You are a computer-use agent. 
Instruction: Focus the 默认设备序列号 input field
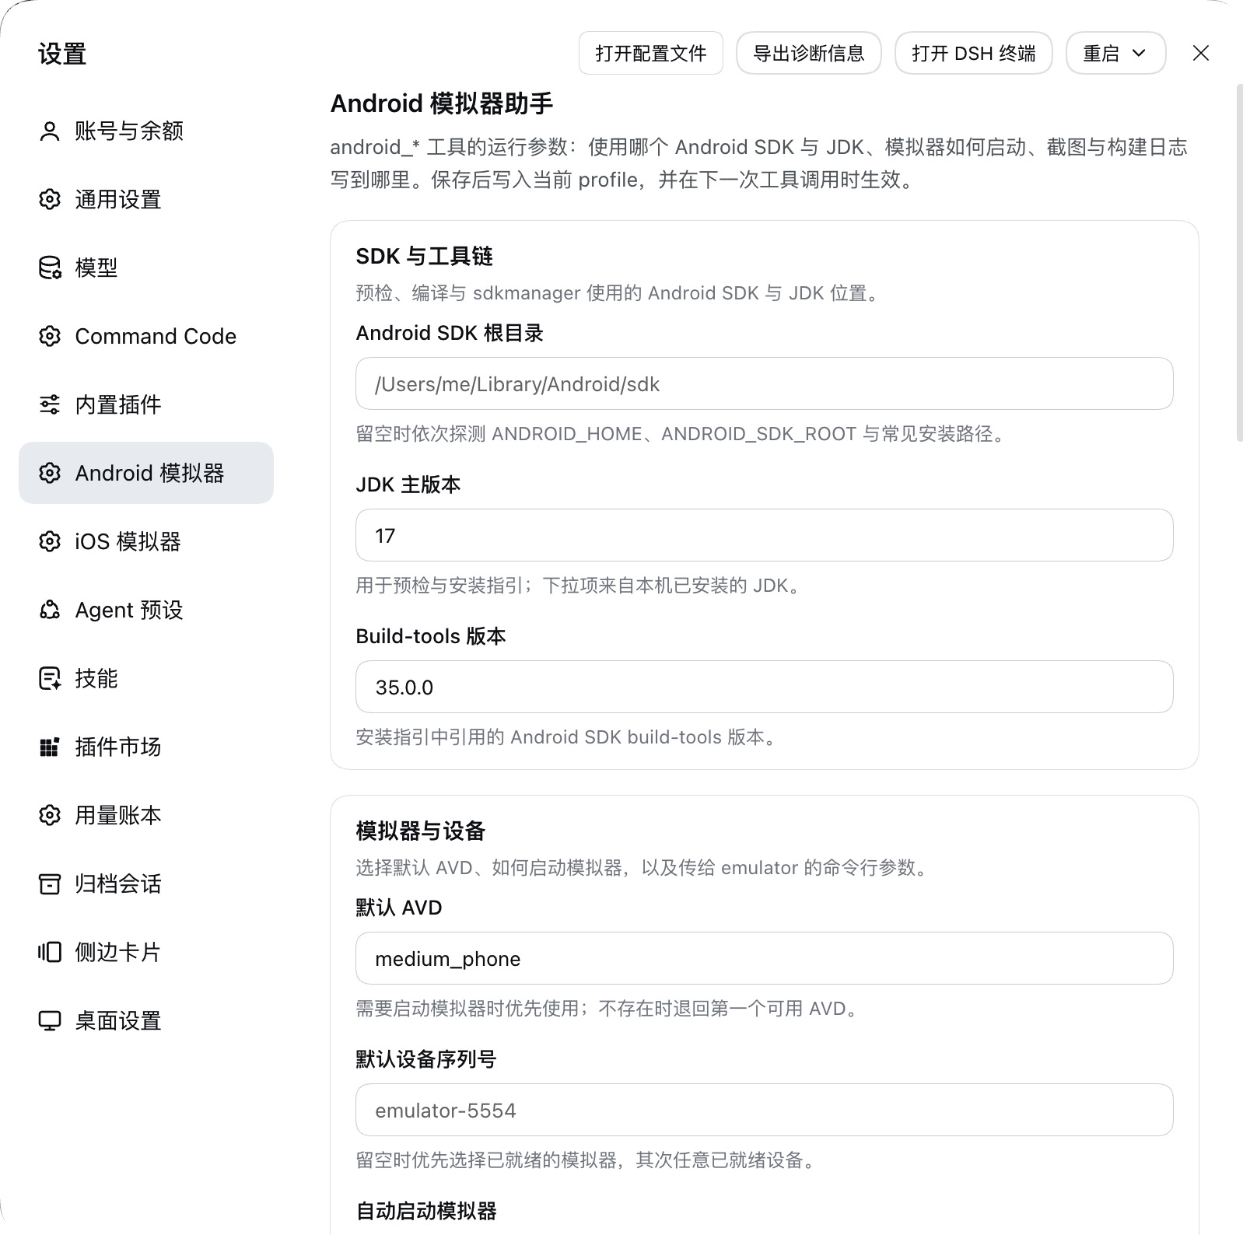[765, 1110]
